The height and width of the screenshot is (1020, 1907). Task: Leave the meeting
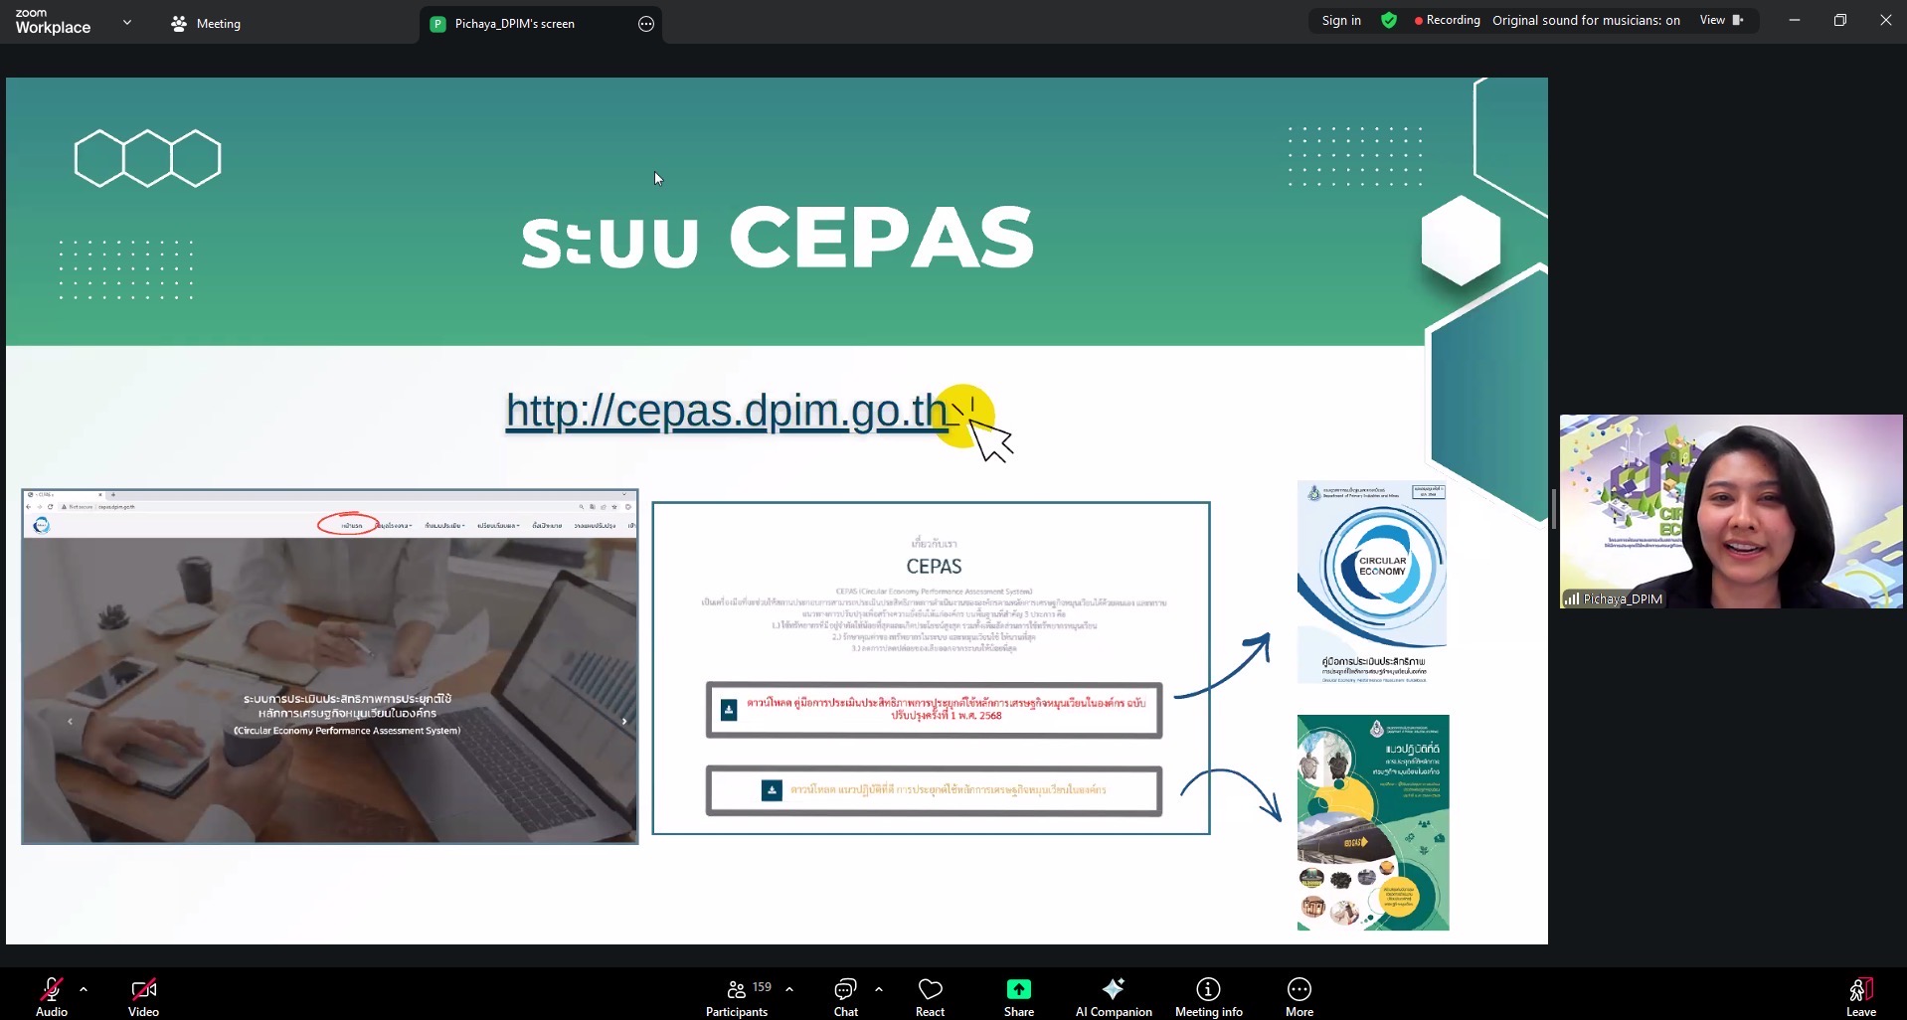coord(1860,997)
